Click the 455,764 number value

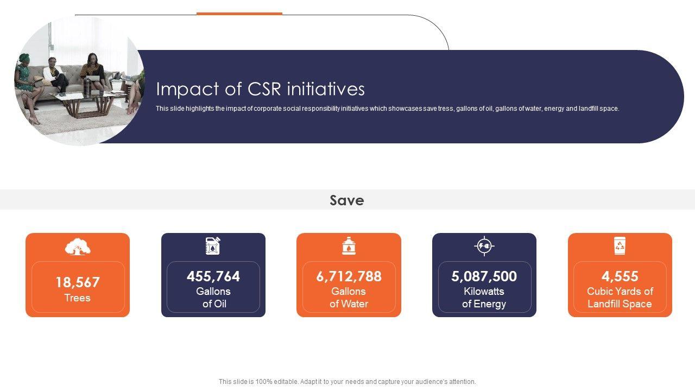213,276
